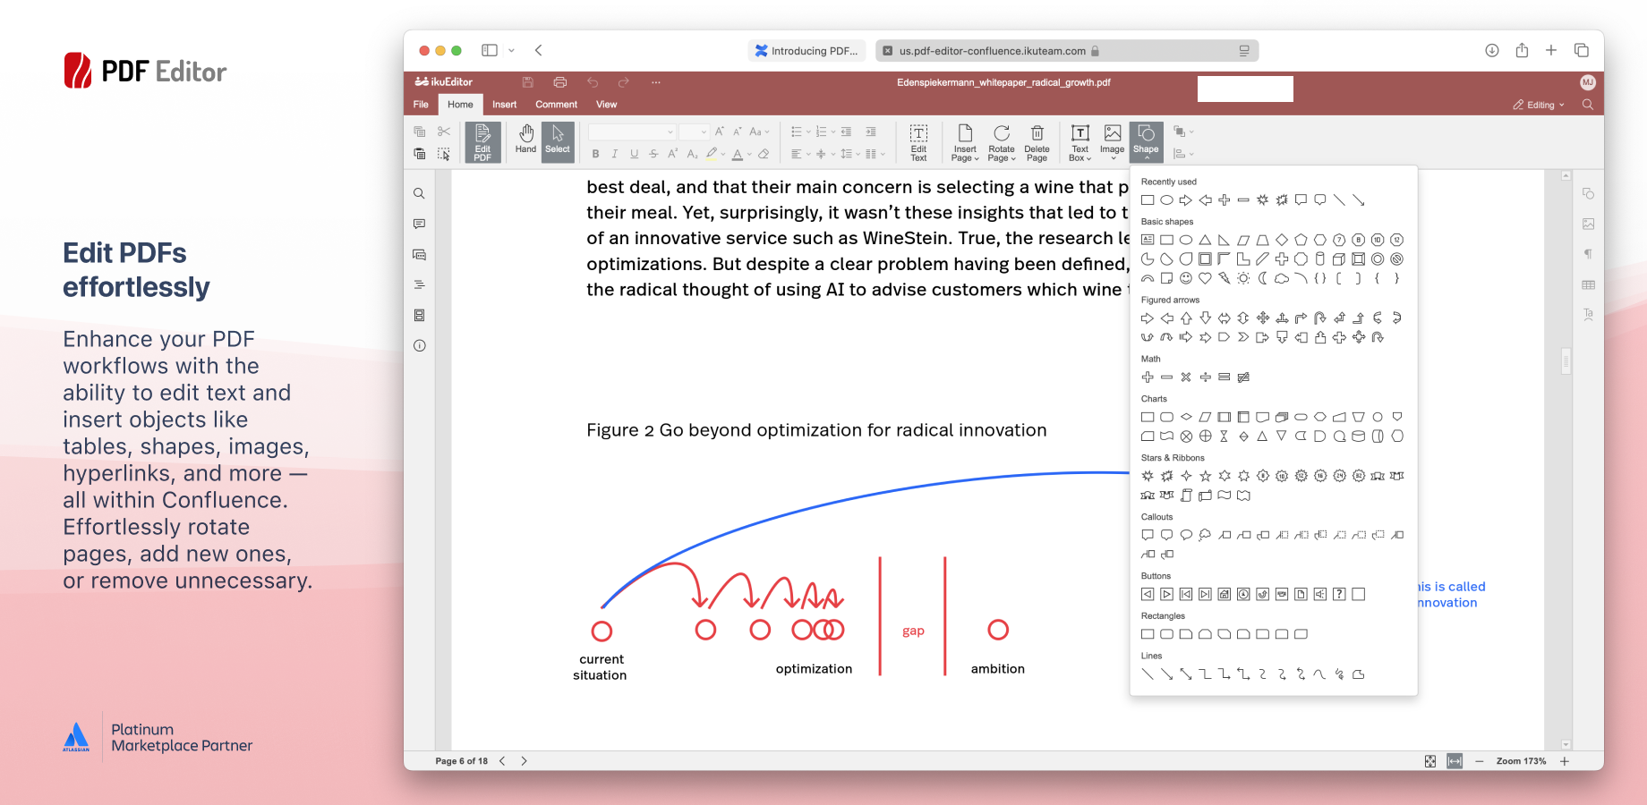Click the Safari Downloads icon
The width and height of the screenshot is (1647, 805).
[1491, 51]
